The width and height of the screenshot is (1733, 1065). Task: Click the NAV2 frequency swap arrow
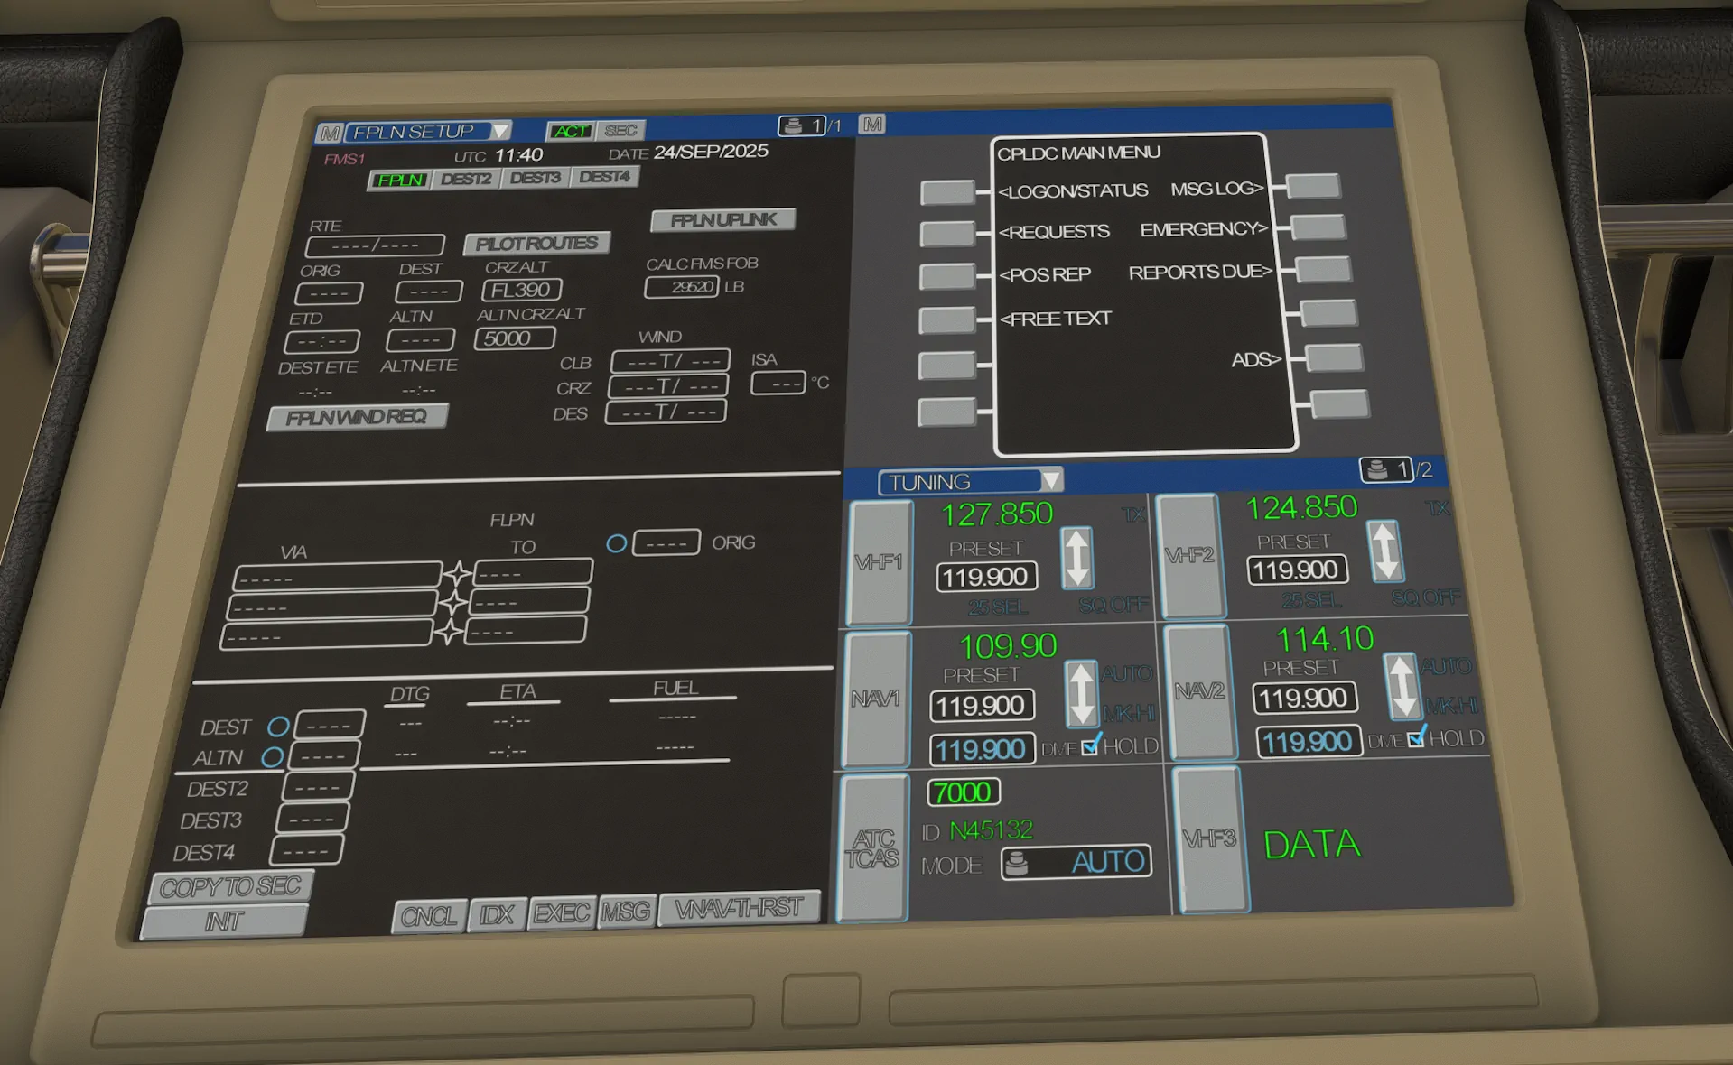click(x=1401, y=686)
